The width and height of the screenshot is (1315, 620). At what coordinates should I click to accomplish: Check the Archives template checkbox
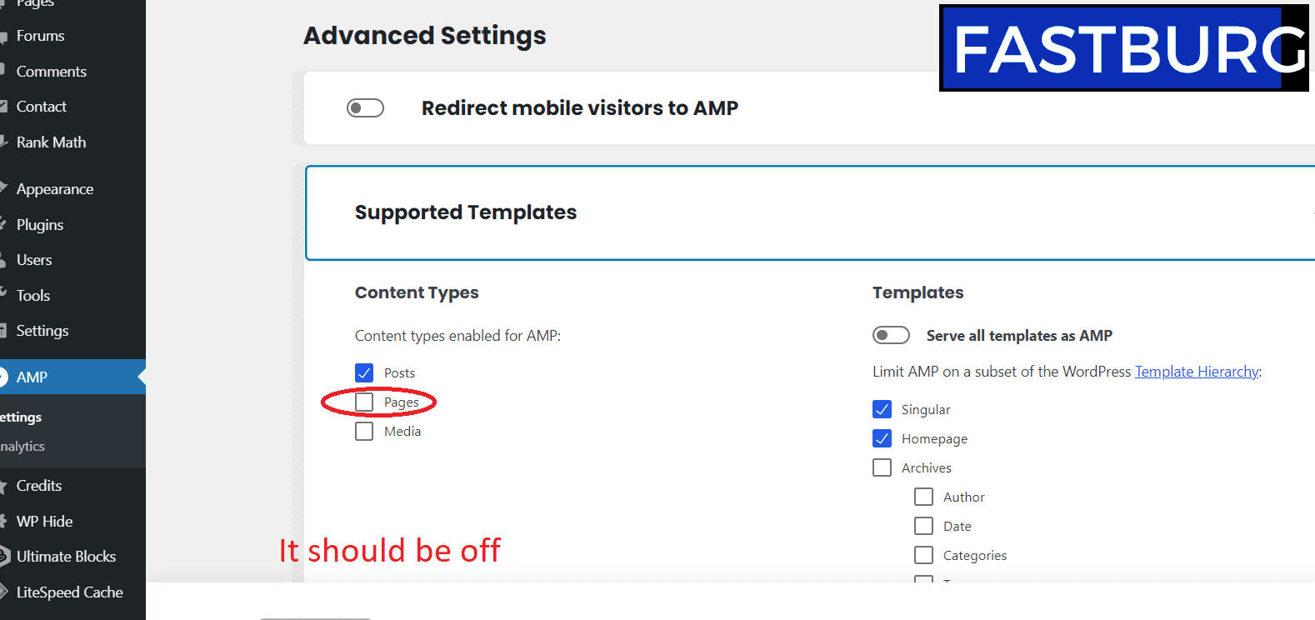pyautogui.click(x=882, y=467)
